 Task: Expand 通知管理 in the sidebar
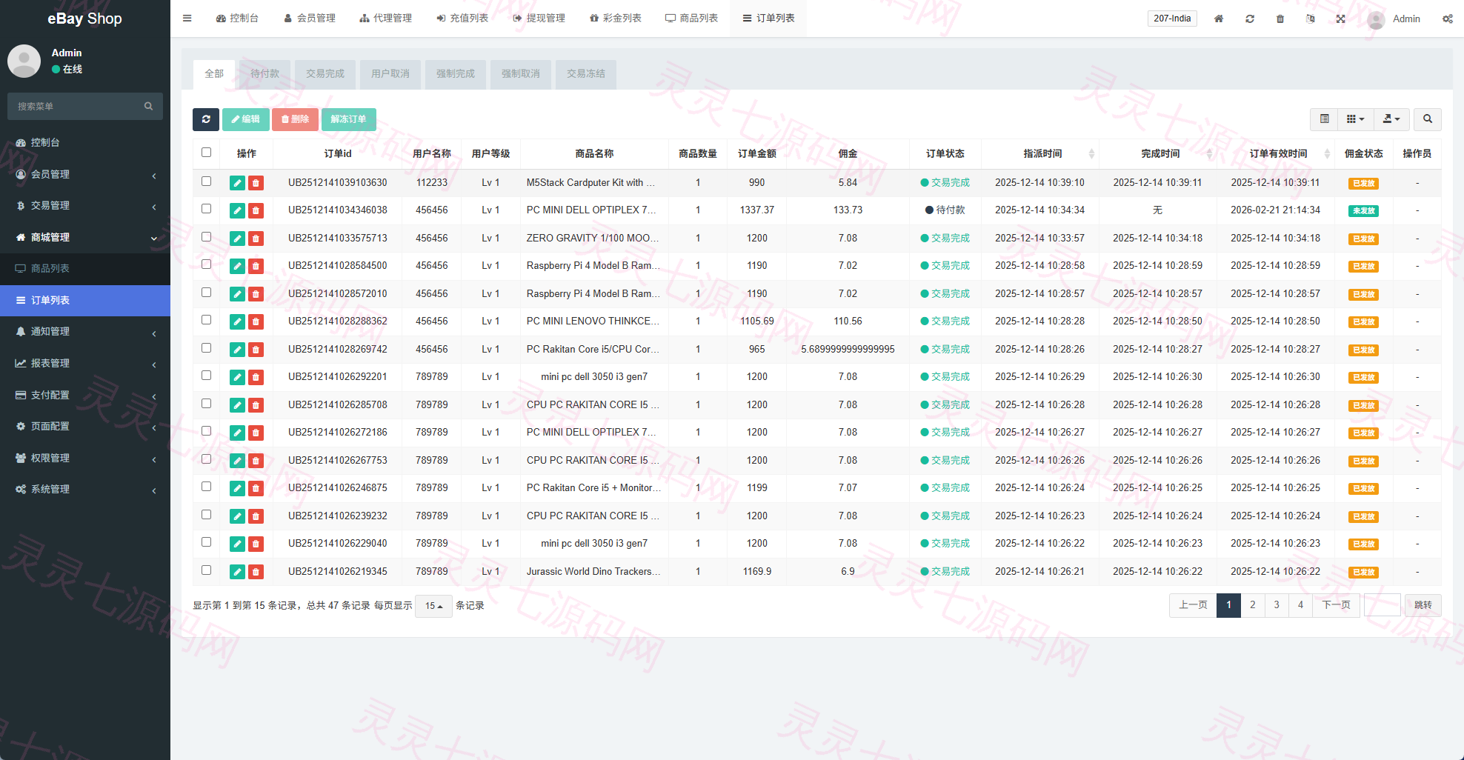(85, 332)
